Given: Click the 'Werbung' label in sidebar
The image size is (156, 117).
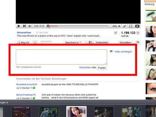Looking at the screenshot, I should coord(149,4).
